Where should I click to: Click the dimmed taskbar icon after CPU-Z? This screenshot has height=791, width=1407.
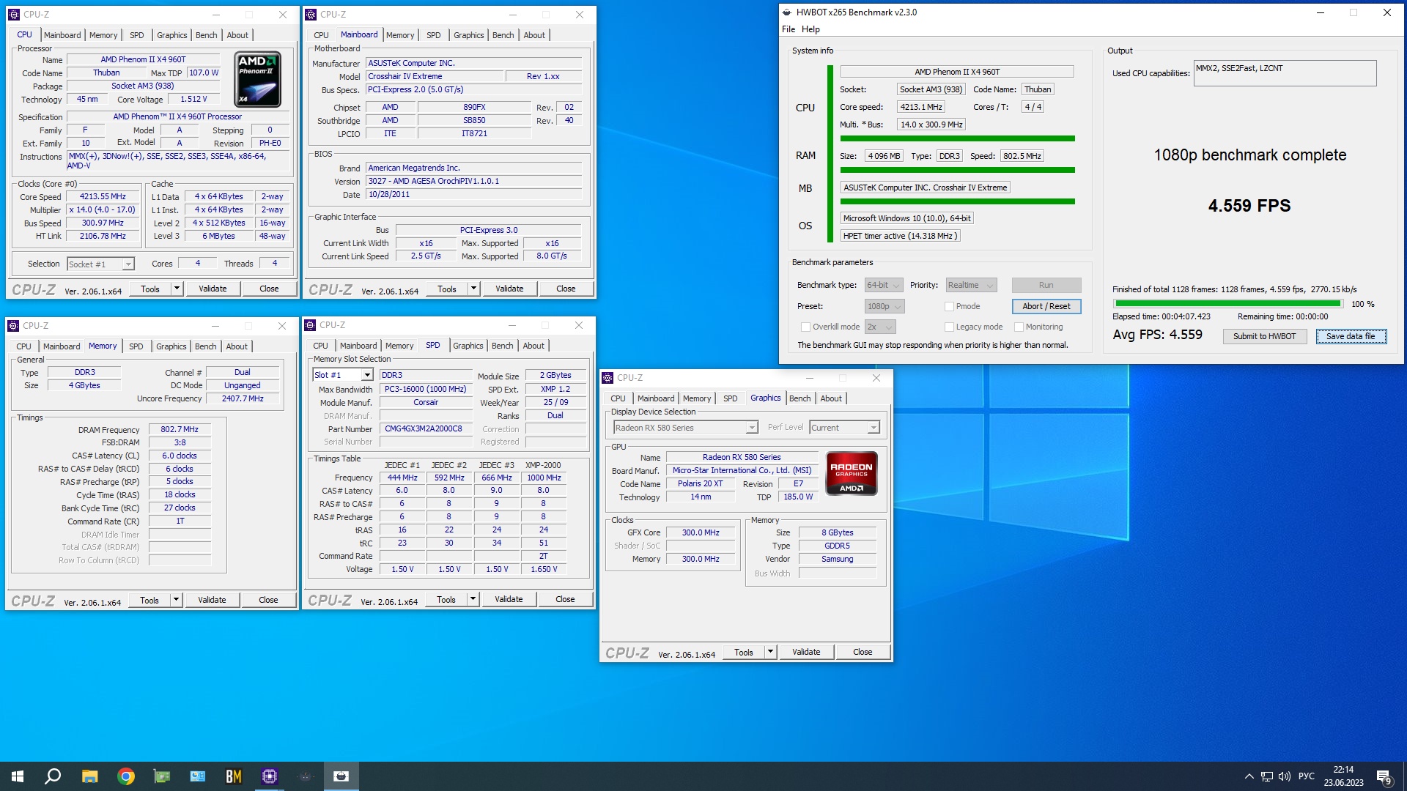(306, 776)
